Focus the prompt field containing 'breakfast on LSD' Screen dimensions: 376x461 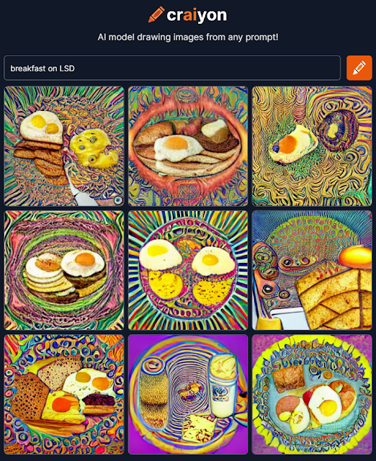tap(172, 68)
